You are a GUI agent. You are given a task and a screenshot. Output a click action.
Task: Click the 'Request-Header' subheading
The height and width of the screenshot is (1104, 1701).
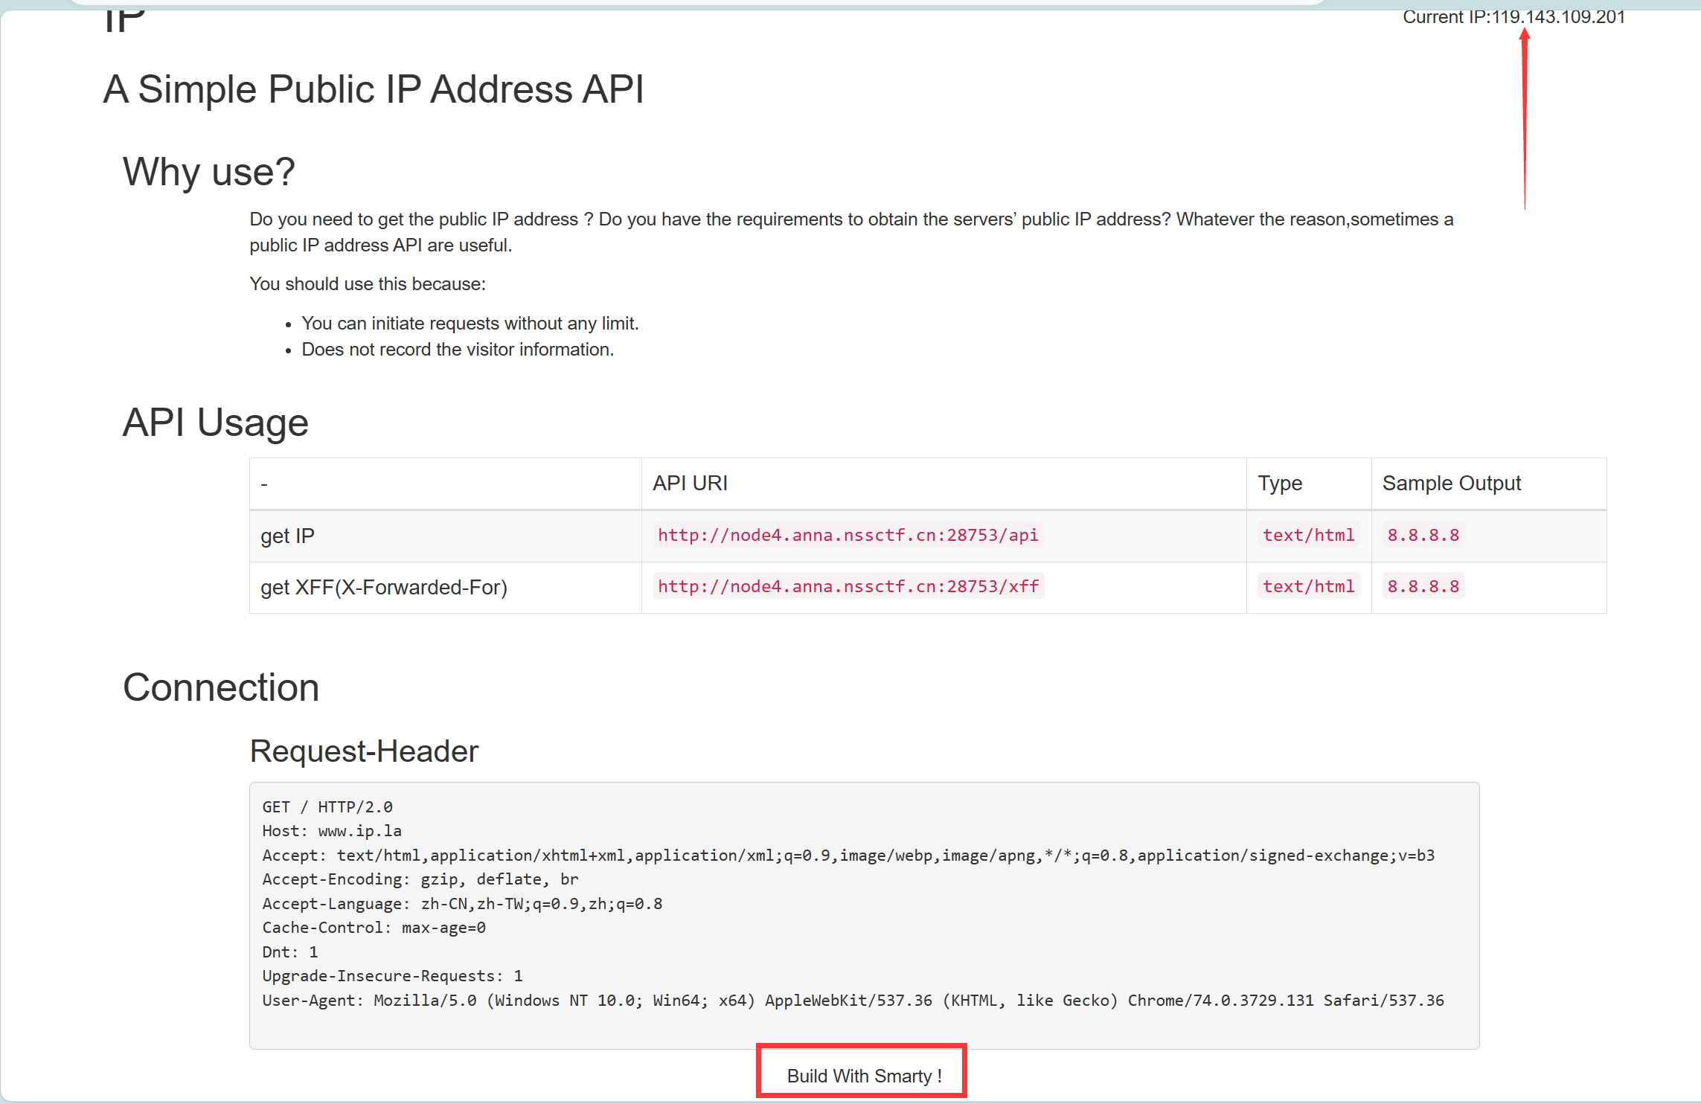pyautogui.click(x=364, y=751)
